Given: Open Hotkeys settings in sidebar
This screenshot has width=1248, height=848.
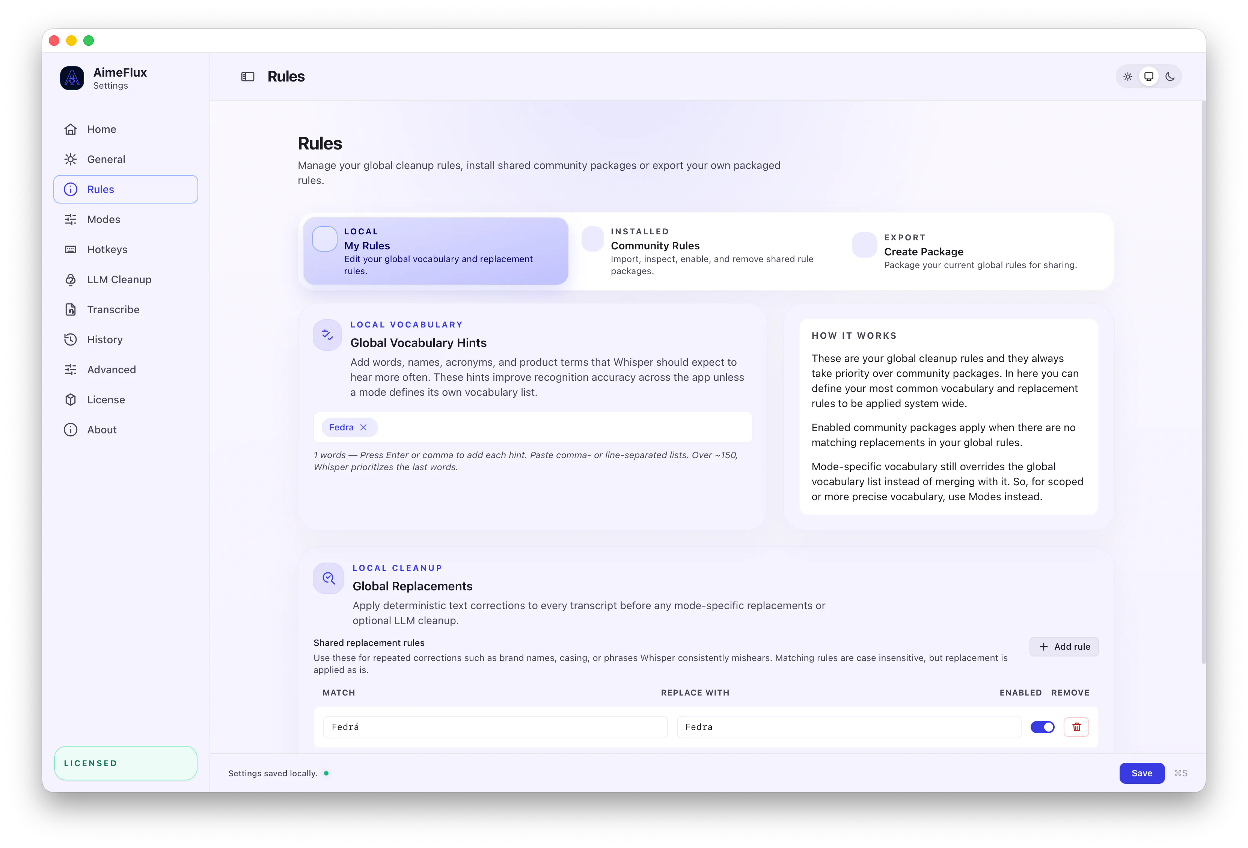Looking at the screenshot, I should click(x=126, y=250).
